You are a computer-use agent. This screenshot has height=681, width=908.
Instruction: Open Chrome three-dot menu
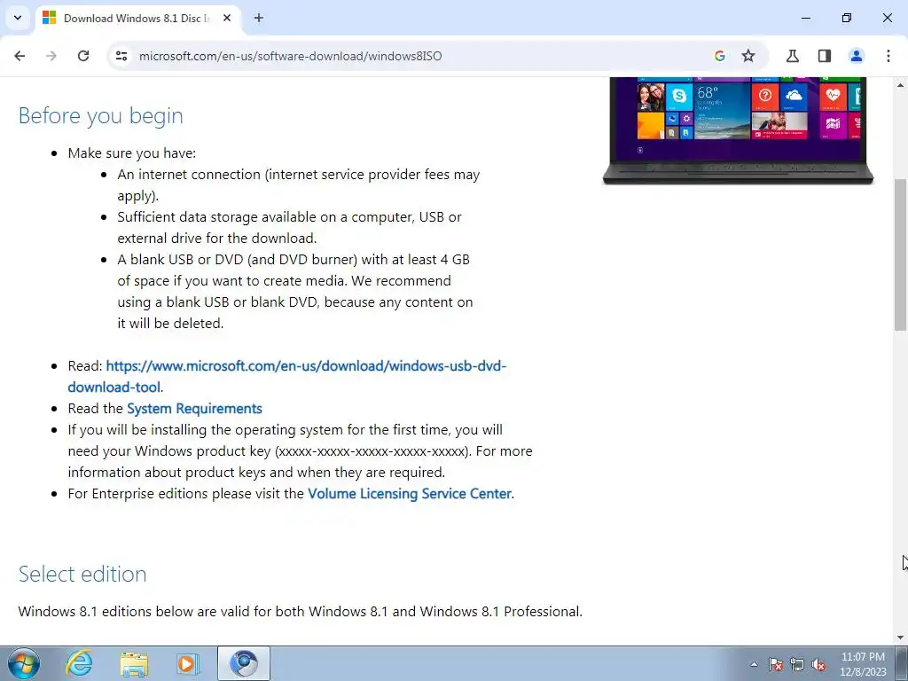click(x=888, y=56)
